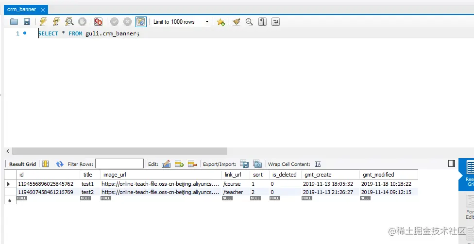Open the Limit to 1000 rows dropdown
Screen dimensions: 474x244
click(x=181, y=22)
